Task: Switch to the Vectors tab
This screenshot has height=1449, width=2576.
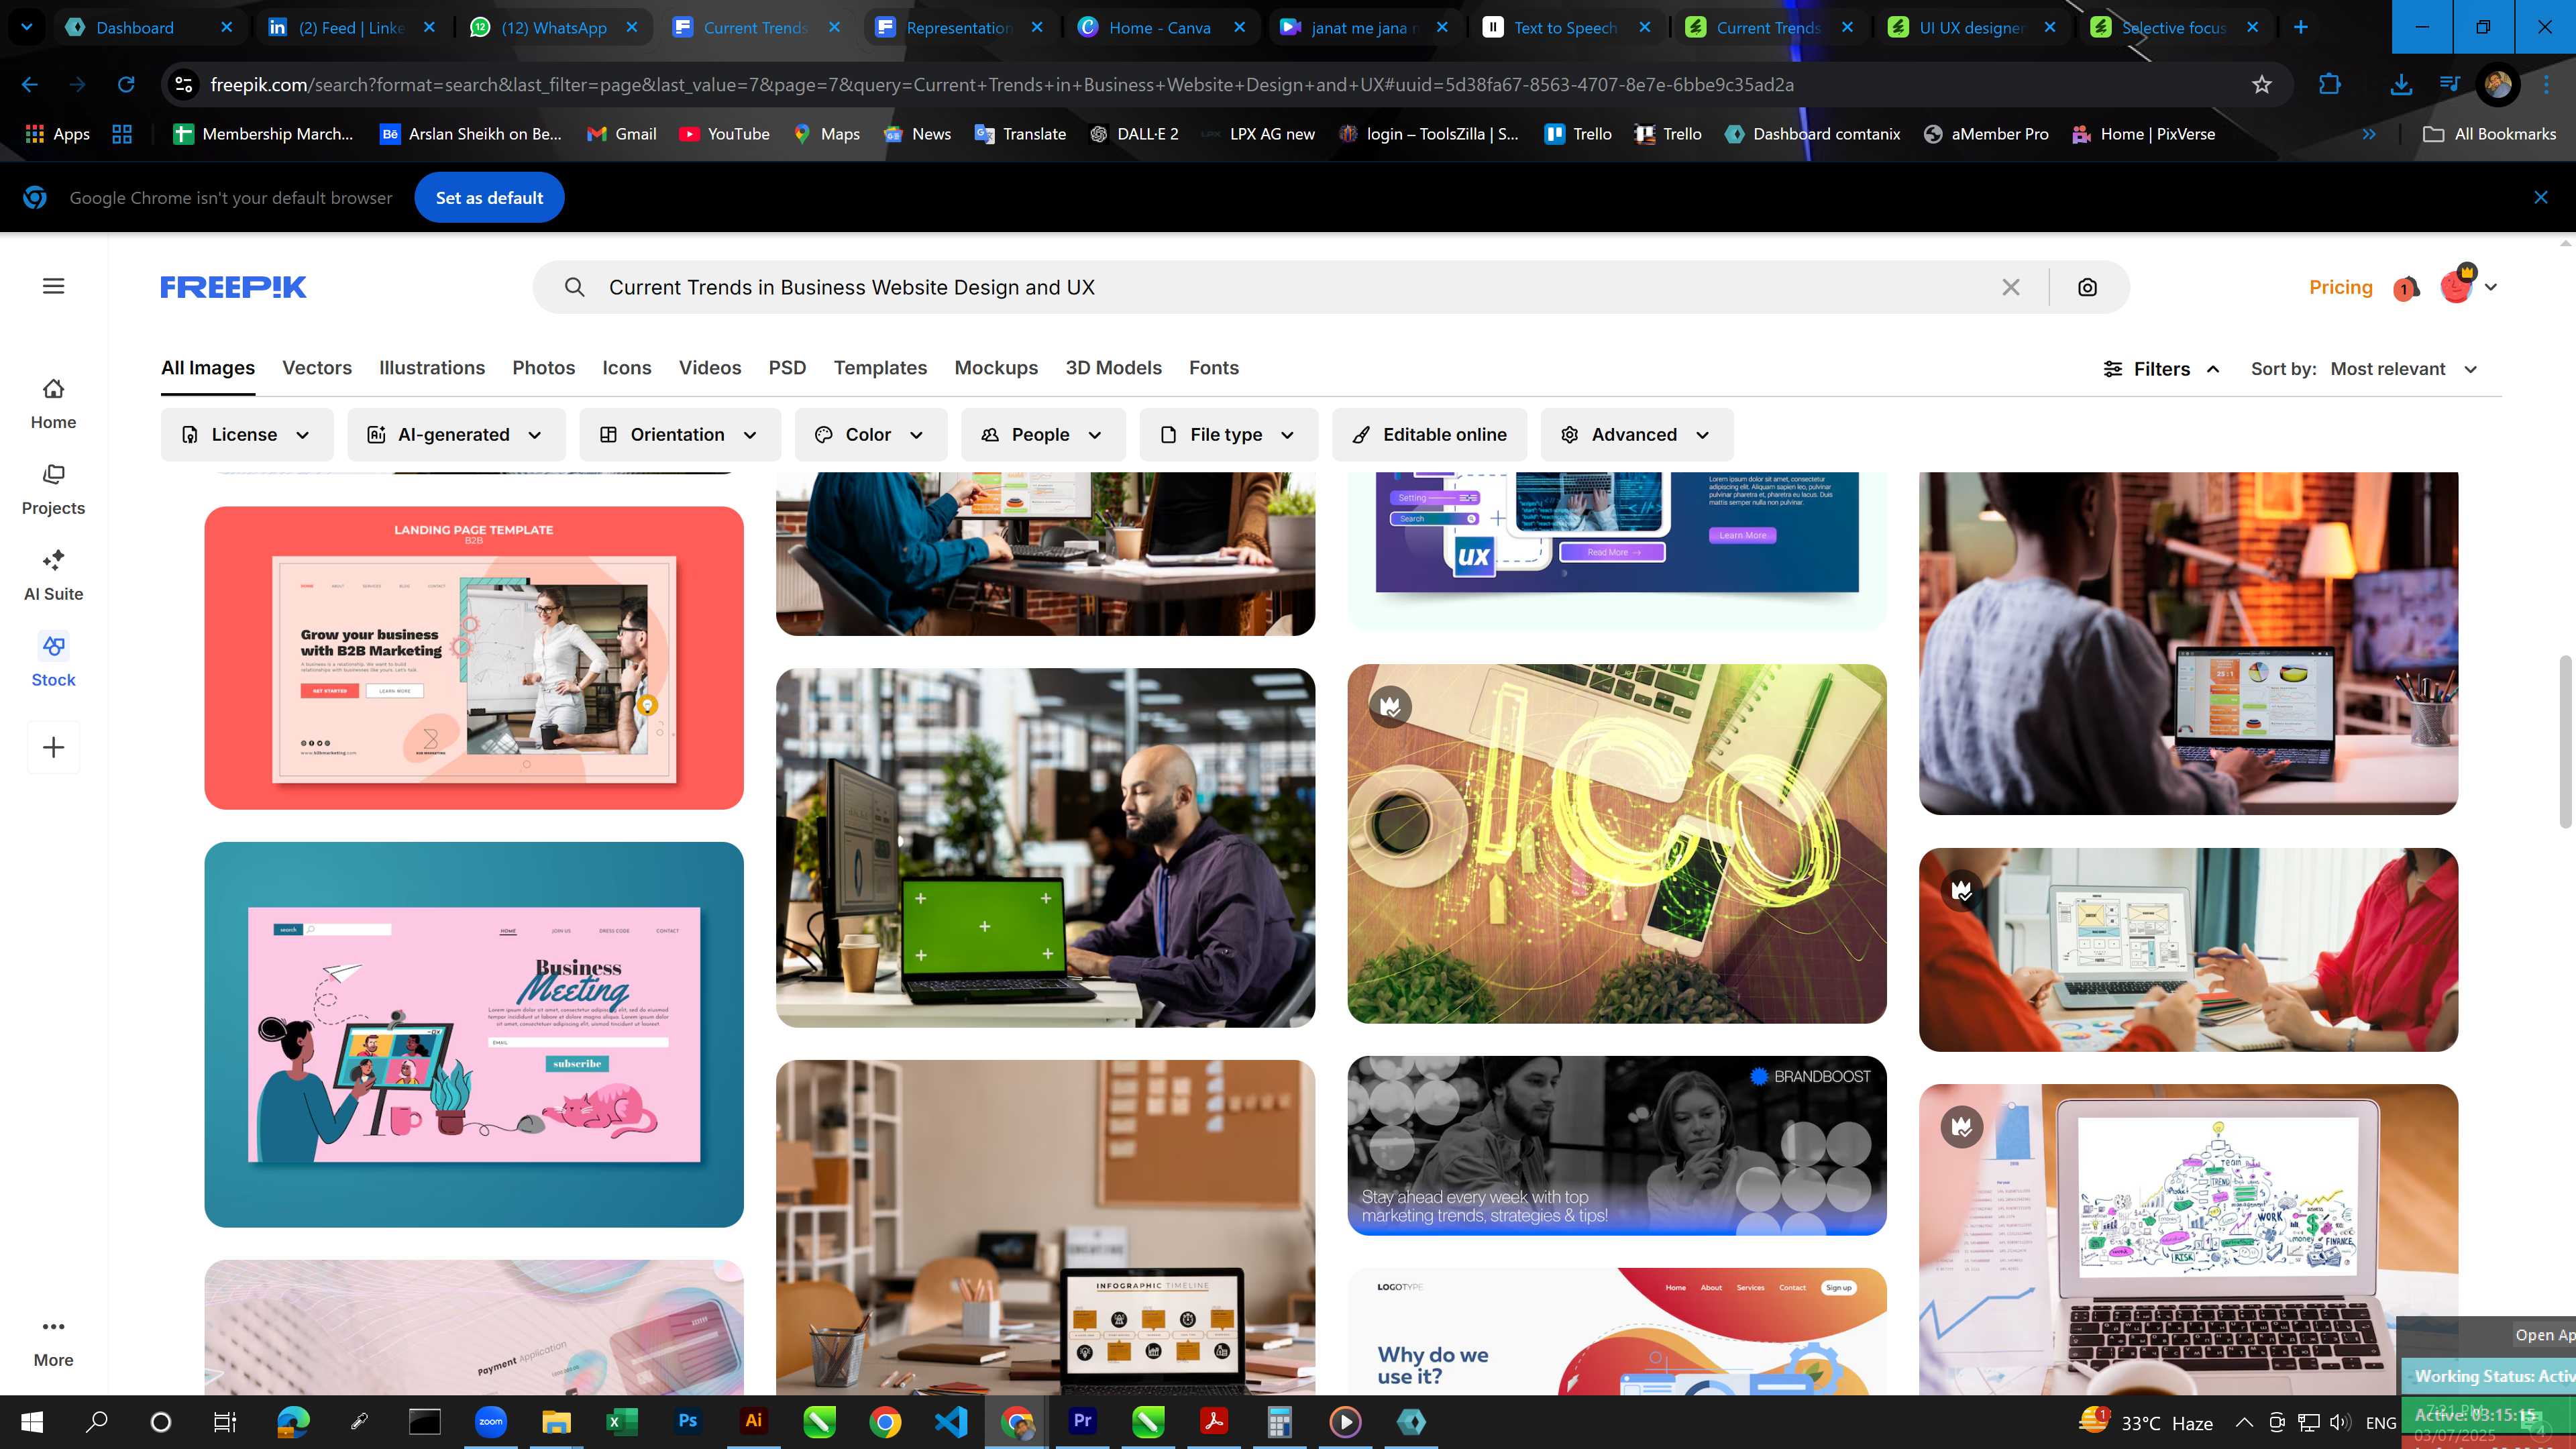Action: (317, 367)
